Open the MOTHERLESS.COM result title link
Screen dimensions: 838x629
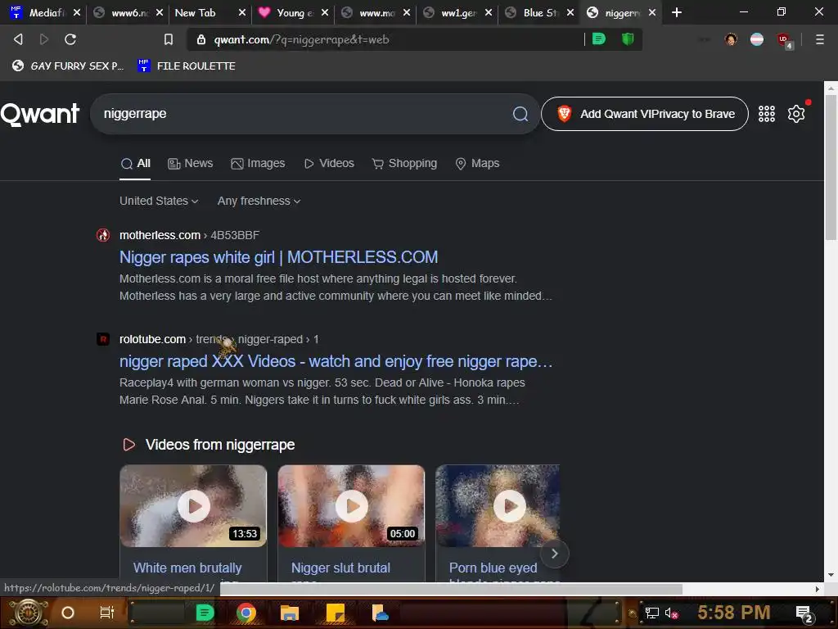pos(278,257)
